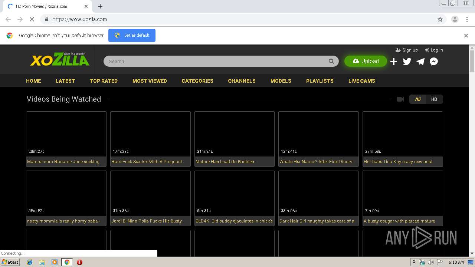The height and width of the screenshot is (267, 475).
Task: Click the Chrome forward arrow
Action: pos(20,19)
